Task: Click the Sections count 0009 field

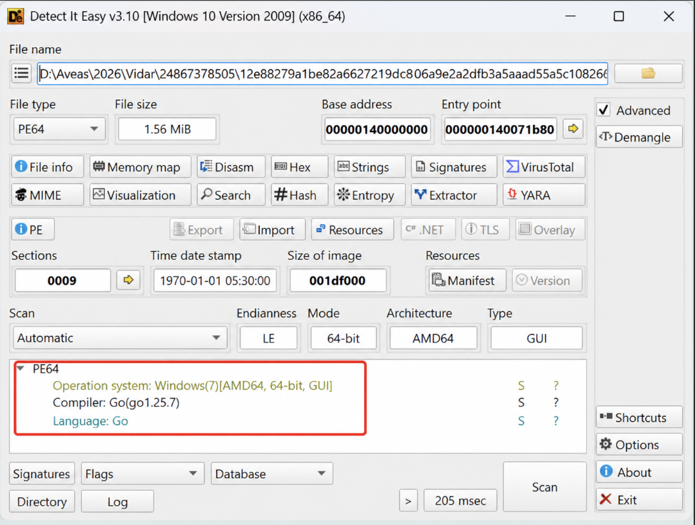Action: pyautogui.click(x=62, y=280)
